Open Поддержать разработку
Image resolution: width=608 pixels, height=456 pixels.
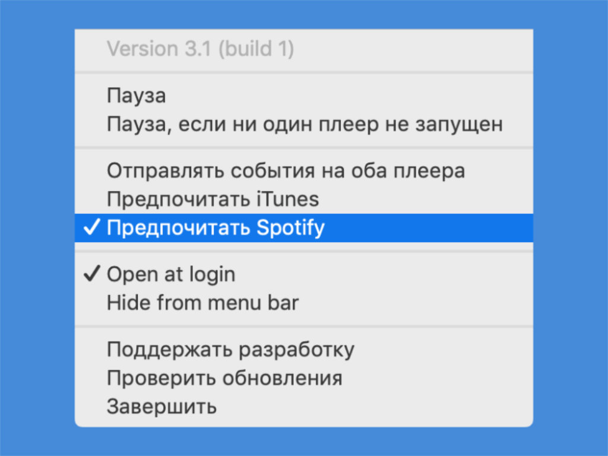(230, 350)
